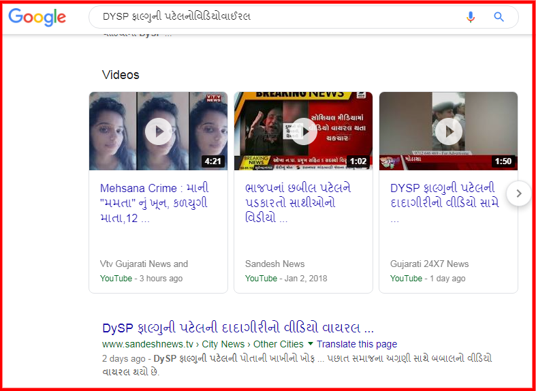Click the sandeshnews.tv result snippet starting '2 days ago'
Image resolution: width=536 pixels, height=391 pixels.
click(x=297, y=365)
